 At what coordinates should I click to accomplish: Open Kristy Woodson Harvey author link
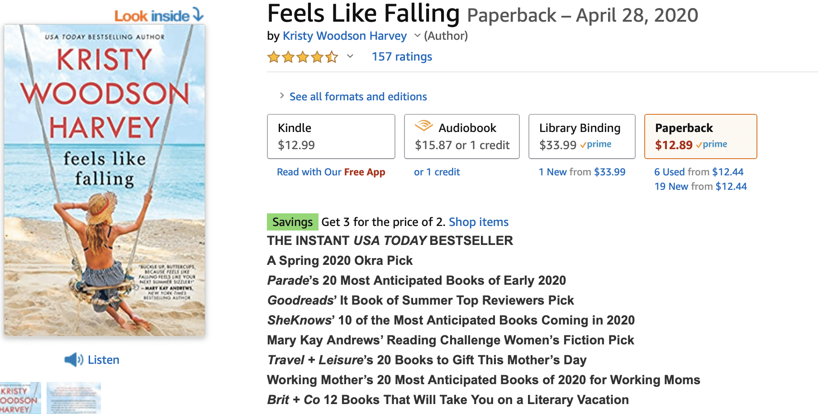[x=344, y=36]
